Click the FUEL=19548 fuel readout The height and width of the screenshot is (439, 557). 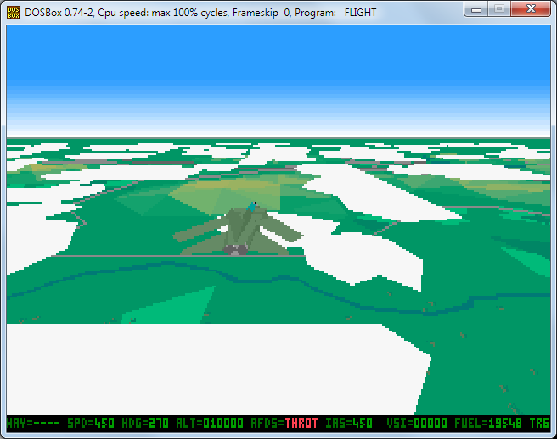(x=492, y=423)
